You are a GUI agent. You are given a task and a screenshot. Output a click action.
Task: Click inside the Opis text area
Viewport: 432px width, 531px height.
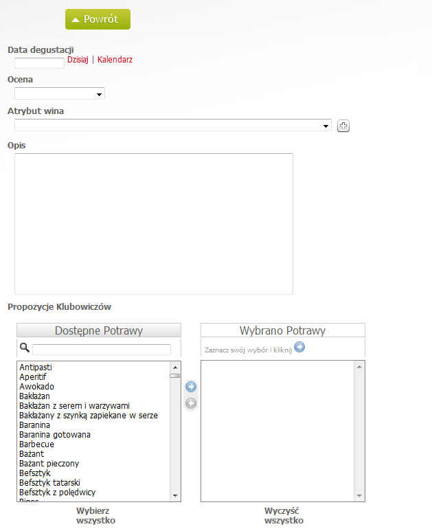[x=154, y=223]
